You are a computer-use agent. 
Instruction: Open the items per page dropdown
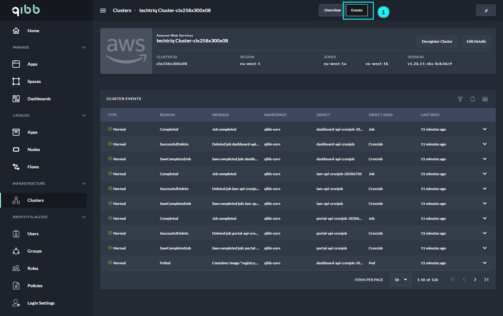400,280
